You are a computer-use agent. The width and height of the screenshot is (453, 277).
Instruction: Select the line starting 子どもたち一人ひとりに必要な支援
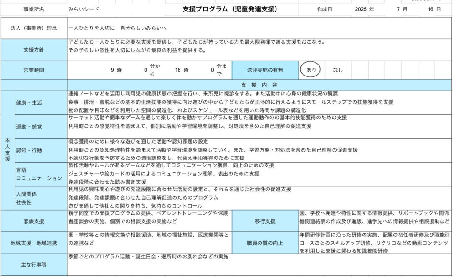pos(197,42)
